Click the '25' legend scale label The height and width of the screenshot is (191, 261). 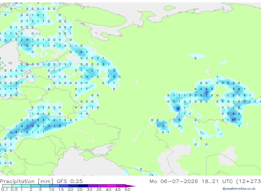(80, 189)
